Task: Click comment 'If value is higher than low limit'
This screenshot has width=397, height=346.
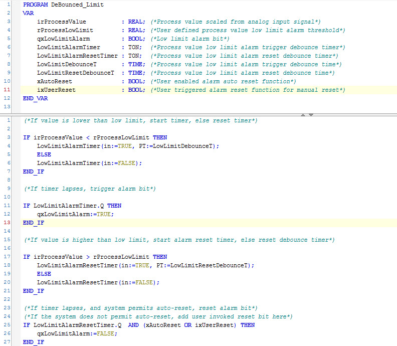Action: (x=179, y=240)
